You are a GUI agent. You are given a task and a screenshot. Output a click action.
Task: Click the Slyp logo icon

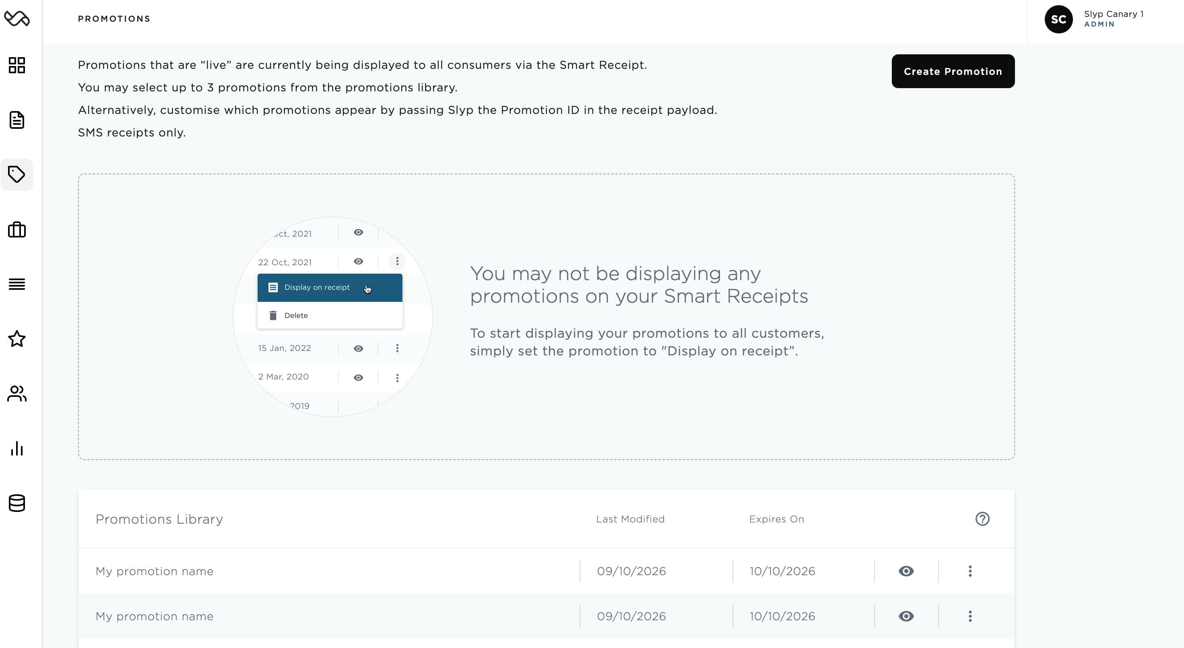pyautogui.click(x=17, y=19)
